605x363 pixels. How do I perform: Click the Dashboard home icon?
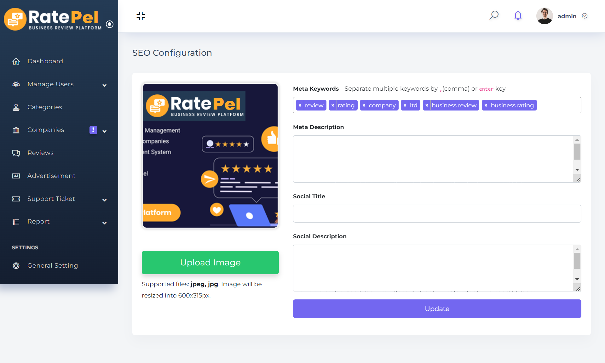16,61
